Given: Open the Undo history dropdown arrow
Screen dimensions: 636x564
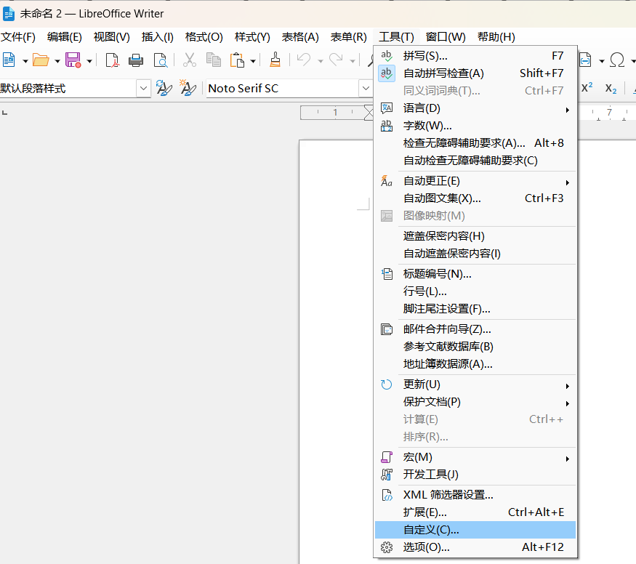Looking at the screenshot, I should 320,61.
